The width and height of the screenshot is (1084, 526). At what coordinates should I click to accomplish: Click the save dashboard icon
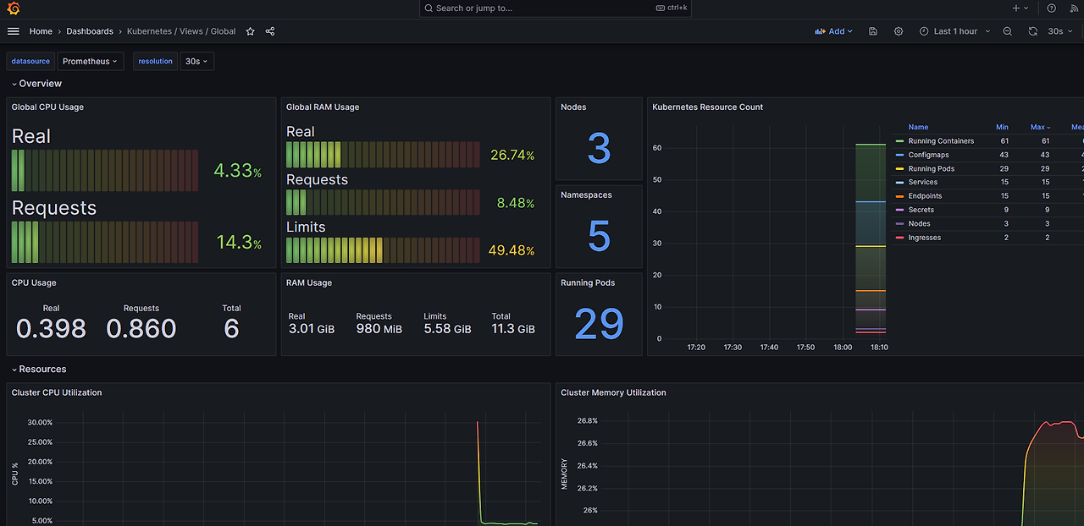click(873, 31)
